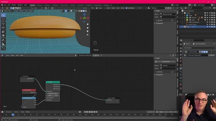Select the Cursor tool in viewport toolbar
This screenshot has height=121, width=216.
tap(3, 19)
